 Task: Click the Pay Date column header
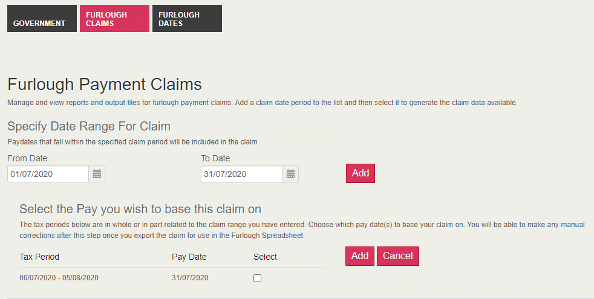[189, 257]
